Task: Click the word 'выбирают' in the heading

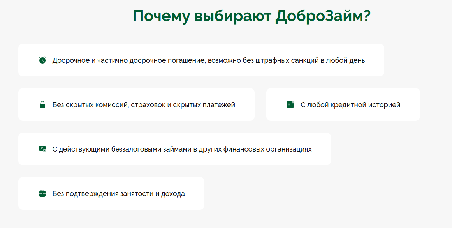Action: coord(233,16)
